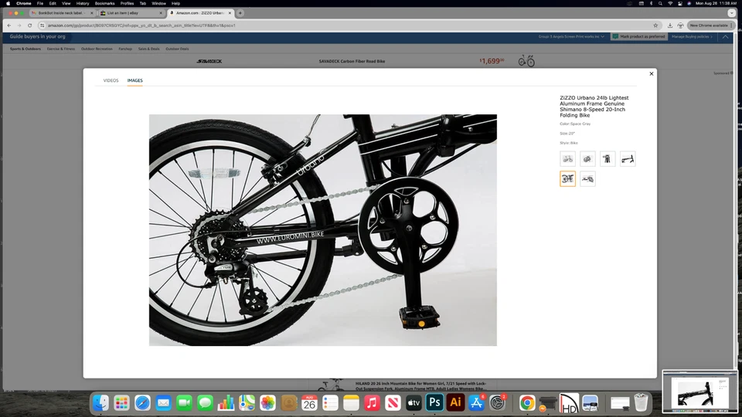The width and height of the screenshot is (742, 417).
Task: Open the File menu
Action: click(40, 3)
